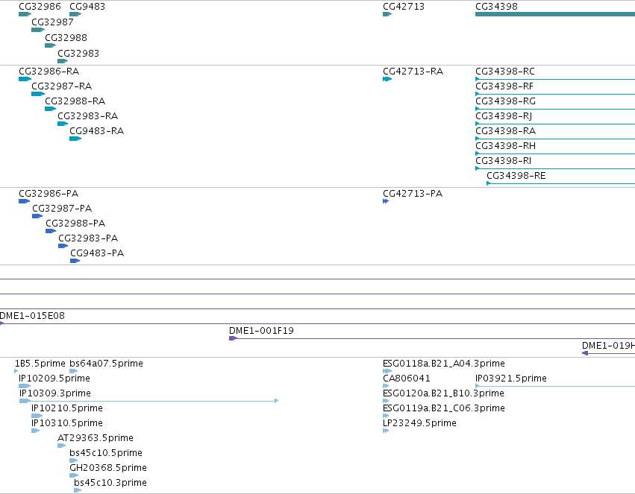This screenshot has width=635, height=494.
Task: Open protein CG32988-PA label
Action: point(75,224)
